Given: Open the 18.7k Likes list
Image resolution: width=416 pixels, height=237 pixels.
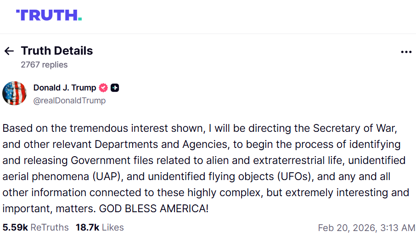Looking at the screenshot, I should [100, 227].
